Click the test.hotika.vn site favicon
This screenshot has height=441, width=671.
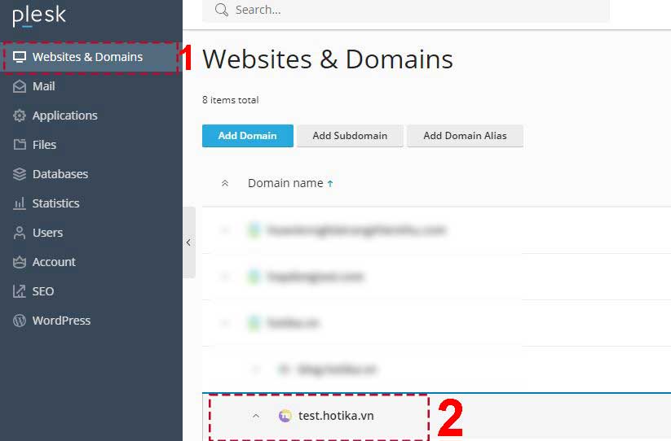coord(285,416)
